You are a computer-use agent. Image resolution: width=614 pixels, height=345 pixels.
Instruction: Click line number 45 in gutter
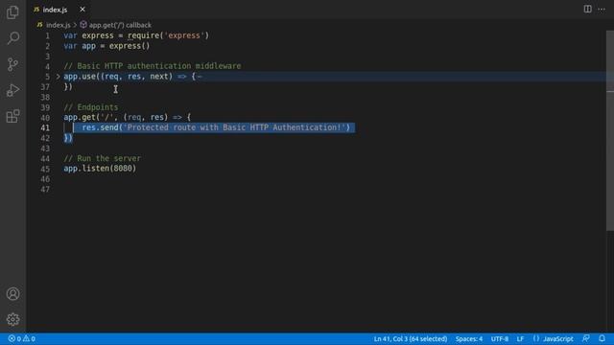[x=45, y=169]
